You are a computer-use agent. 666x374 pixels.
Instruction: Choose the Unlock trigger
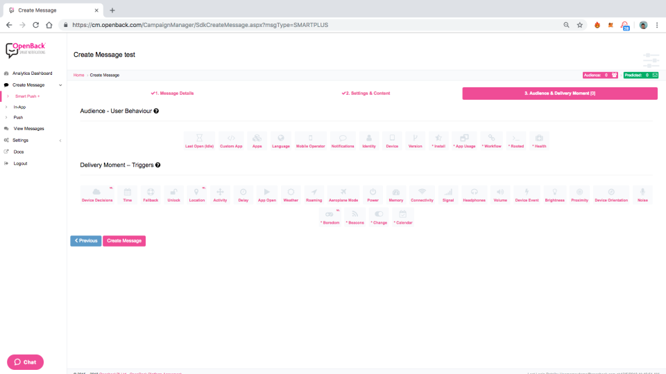pos(173,195)
